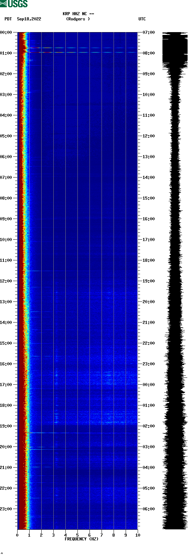190x557 pixels.
Task: Click the seismogram waveform trace panel
Action: 175,281
